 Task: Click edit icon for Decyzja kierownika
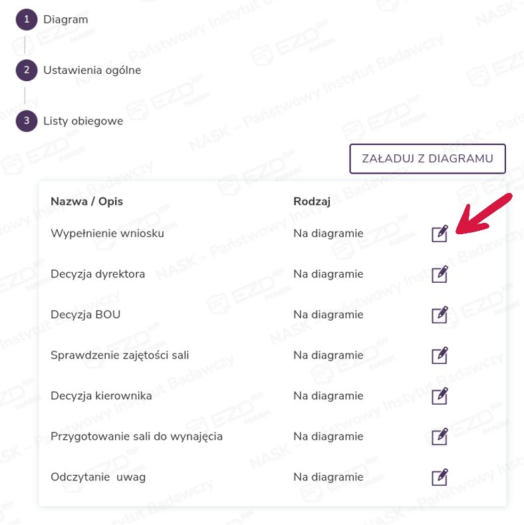pyautogui.click(x=439, y=397)
